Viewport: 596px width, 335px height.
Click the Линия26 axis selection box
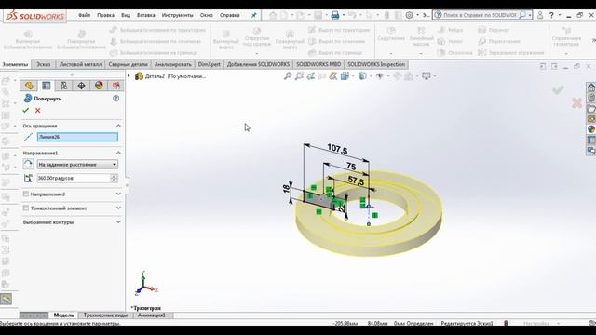point(77,137)
